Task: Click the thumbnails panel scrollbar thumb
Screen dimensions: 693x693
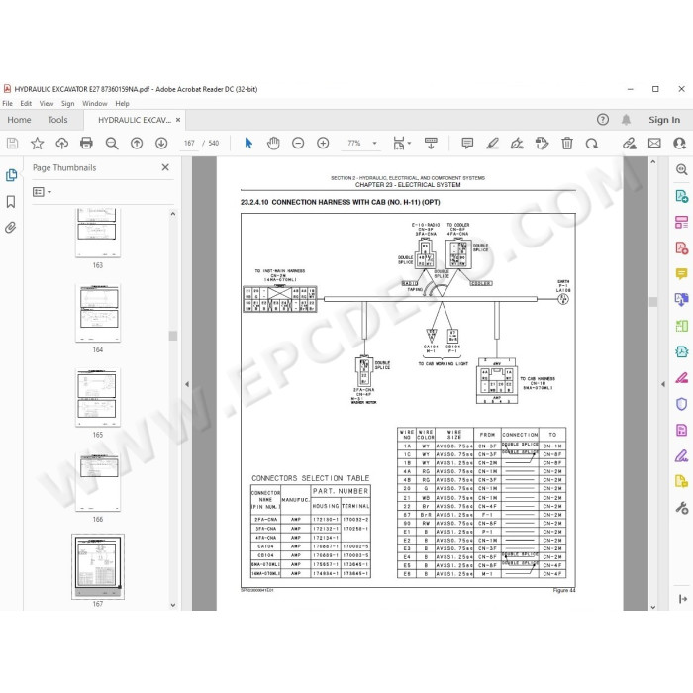Action: (x=173, y=336)
